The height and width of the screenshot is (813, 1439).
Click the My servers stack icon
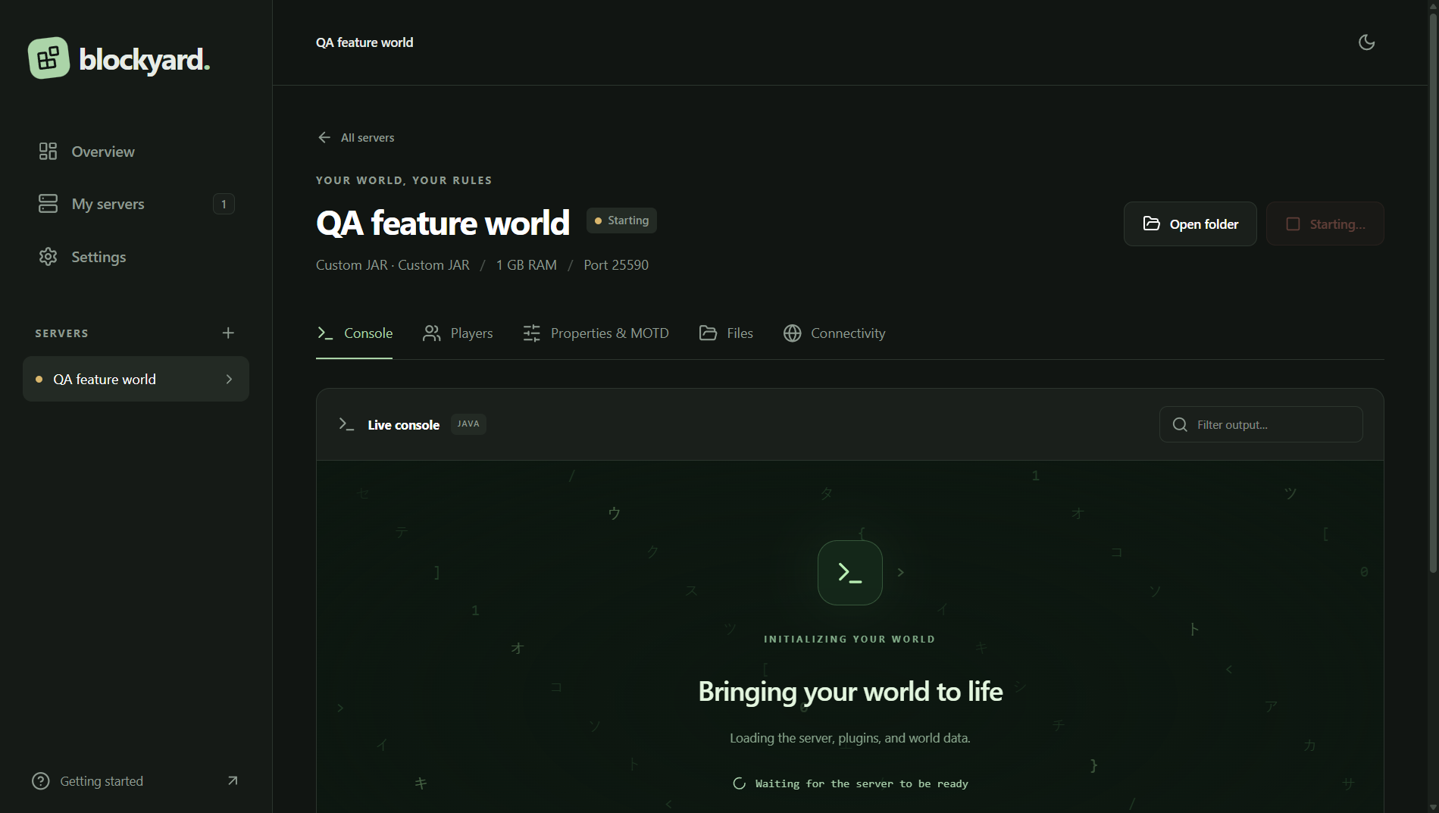click(48, 204)
